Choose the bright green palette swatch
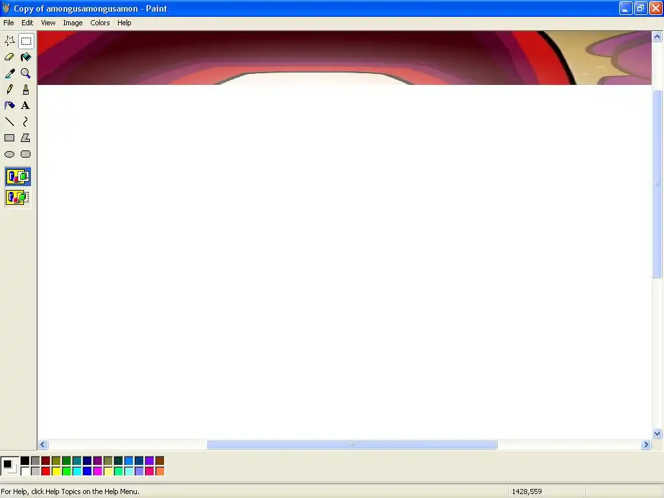The width and height of the screenshot is (664, 498). [67, 471]
